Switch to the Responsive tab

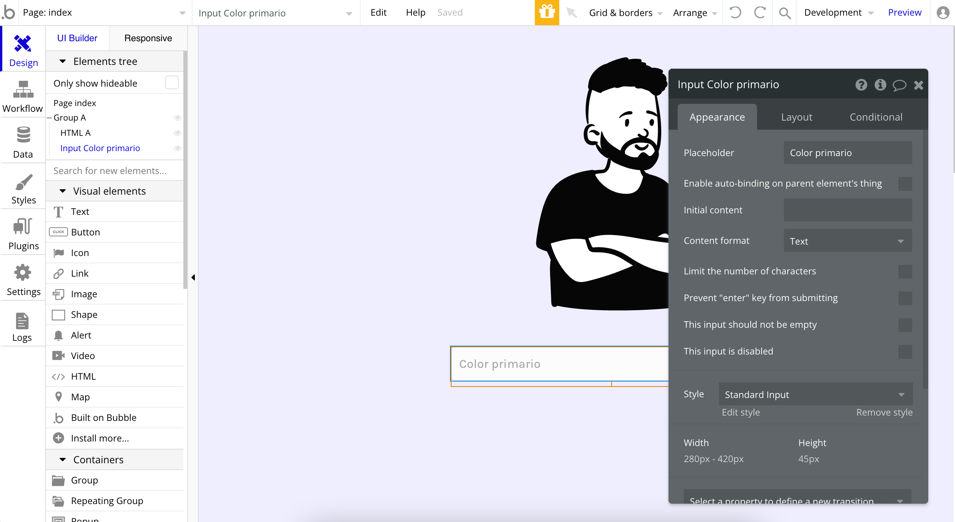pyautogui.click(x=148, y=38)
